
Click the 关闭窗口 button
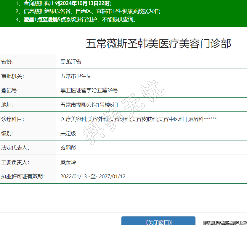(x=158, y=222)
